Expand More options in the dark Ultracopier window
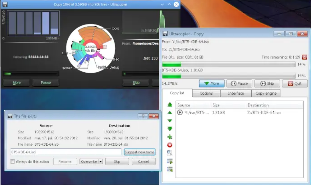 click(x=16, y=83)
